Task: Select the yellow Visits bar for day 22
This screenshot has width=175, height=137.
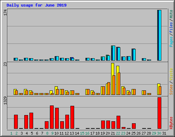Action: 118,80
